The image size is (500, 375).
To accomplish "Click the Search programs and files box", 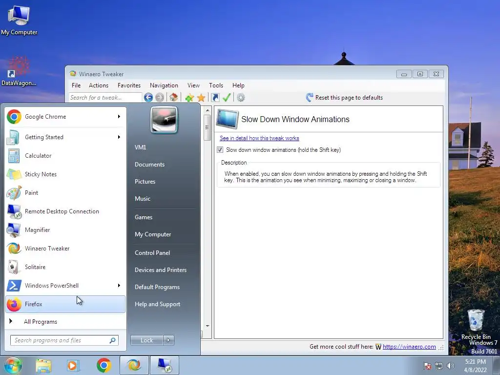I will (64, 340).
